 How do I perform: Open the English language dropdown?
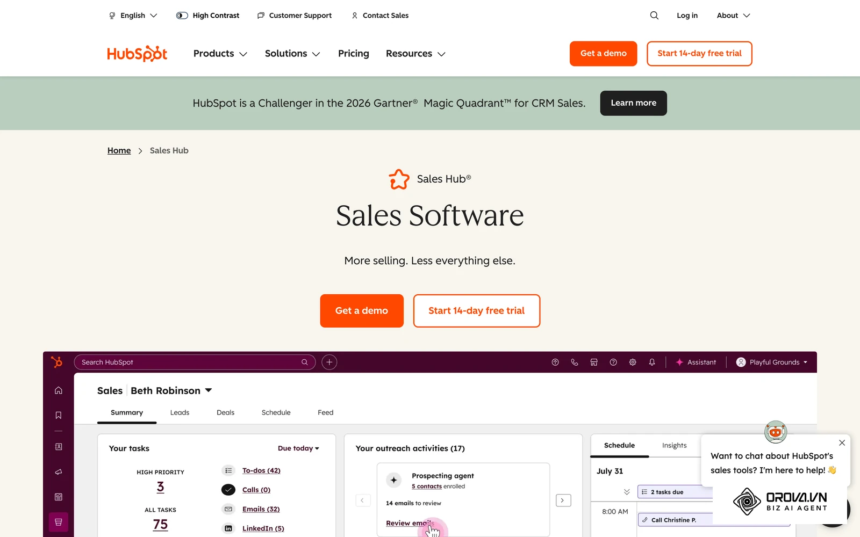coord(133,16)
